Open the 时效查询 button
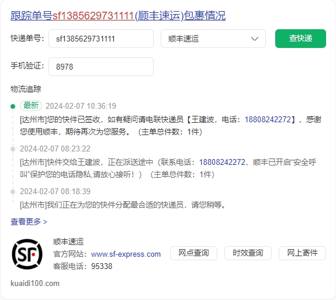336x300 pixels. (248, 253)
